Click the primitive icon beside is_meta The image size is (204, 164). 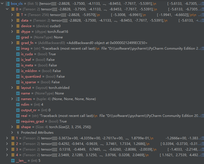click(x=18, y=65)
